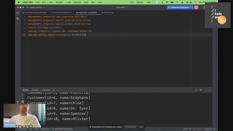This screenshot has height=131, width=233.
Task: Open the Edit menu
Action: pos(44,2)
